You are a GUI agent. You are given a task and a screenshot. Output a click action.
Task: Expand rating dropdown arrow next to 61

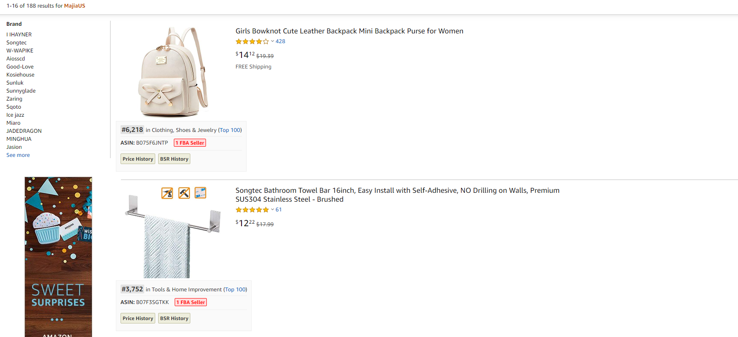[272, 210]
